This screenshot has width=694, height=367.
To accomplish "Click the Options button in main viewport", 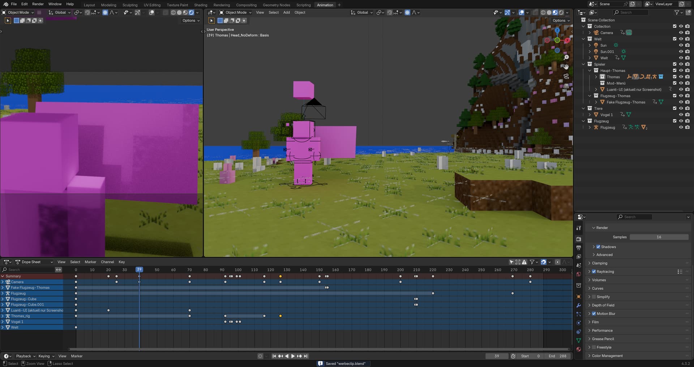I will point(561,21).
